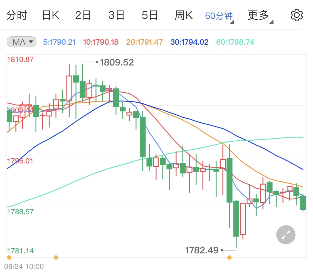Select the 3日 chart tab

116,15
